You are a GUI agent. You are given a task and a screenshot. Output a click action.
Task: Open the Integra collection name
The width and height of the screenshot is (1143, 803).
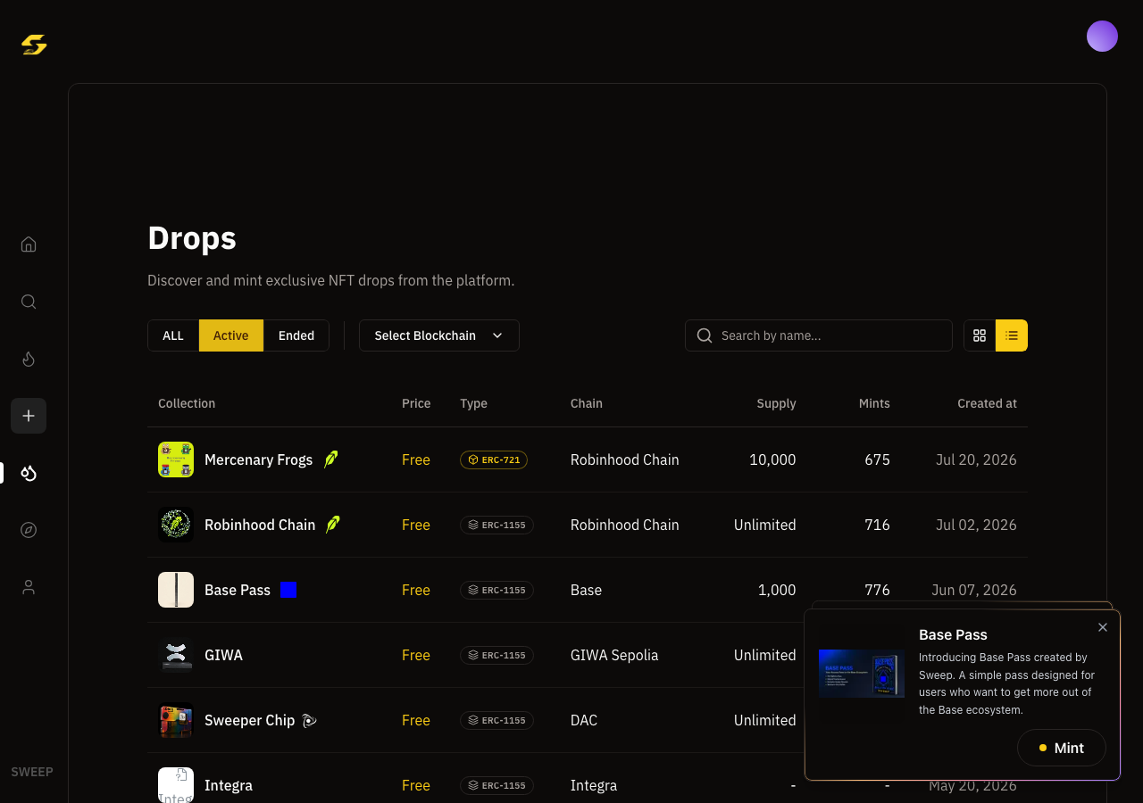pyautogui.click(x=229, y=785)
